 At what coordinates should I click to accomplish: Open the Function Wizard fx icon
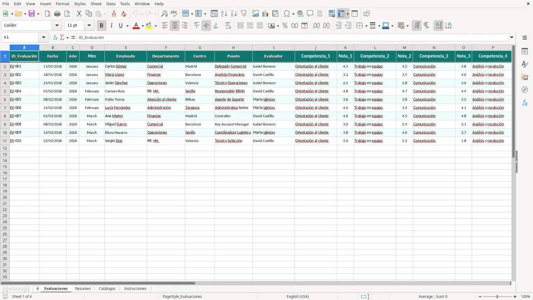coord(56,37)
